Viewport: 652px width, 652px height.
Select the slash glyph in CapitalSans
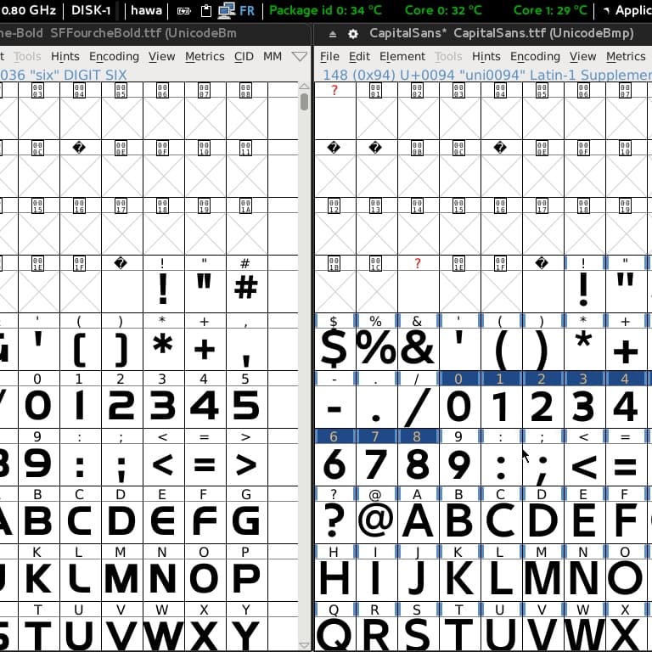tap(418, 407)
